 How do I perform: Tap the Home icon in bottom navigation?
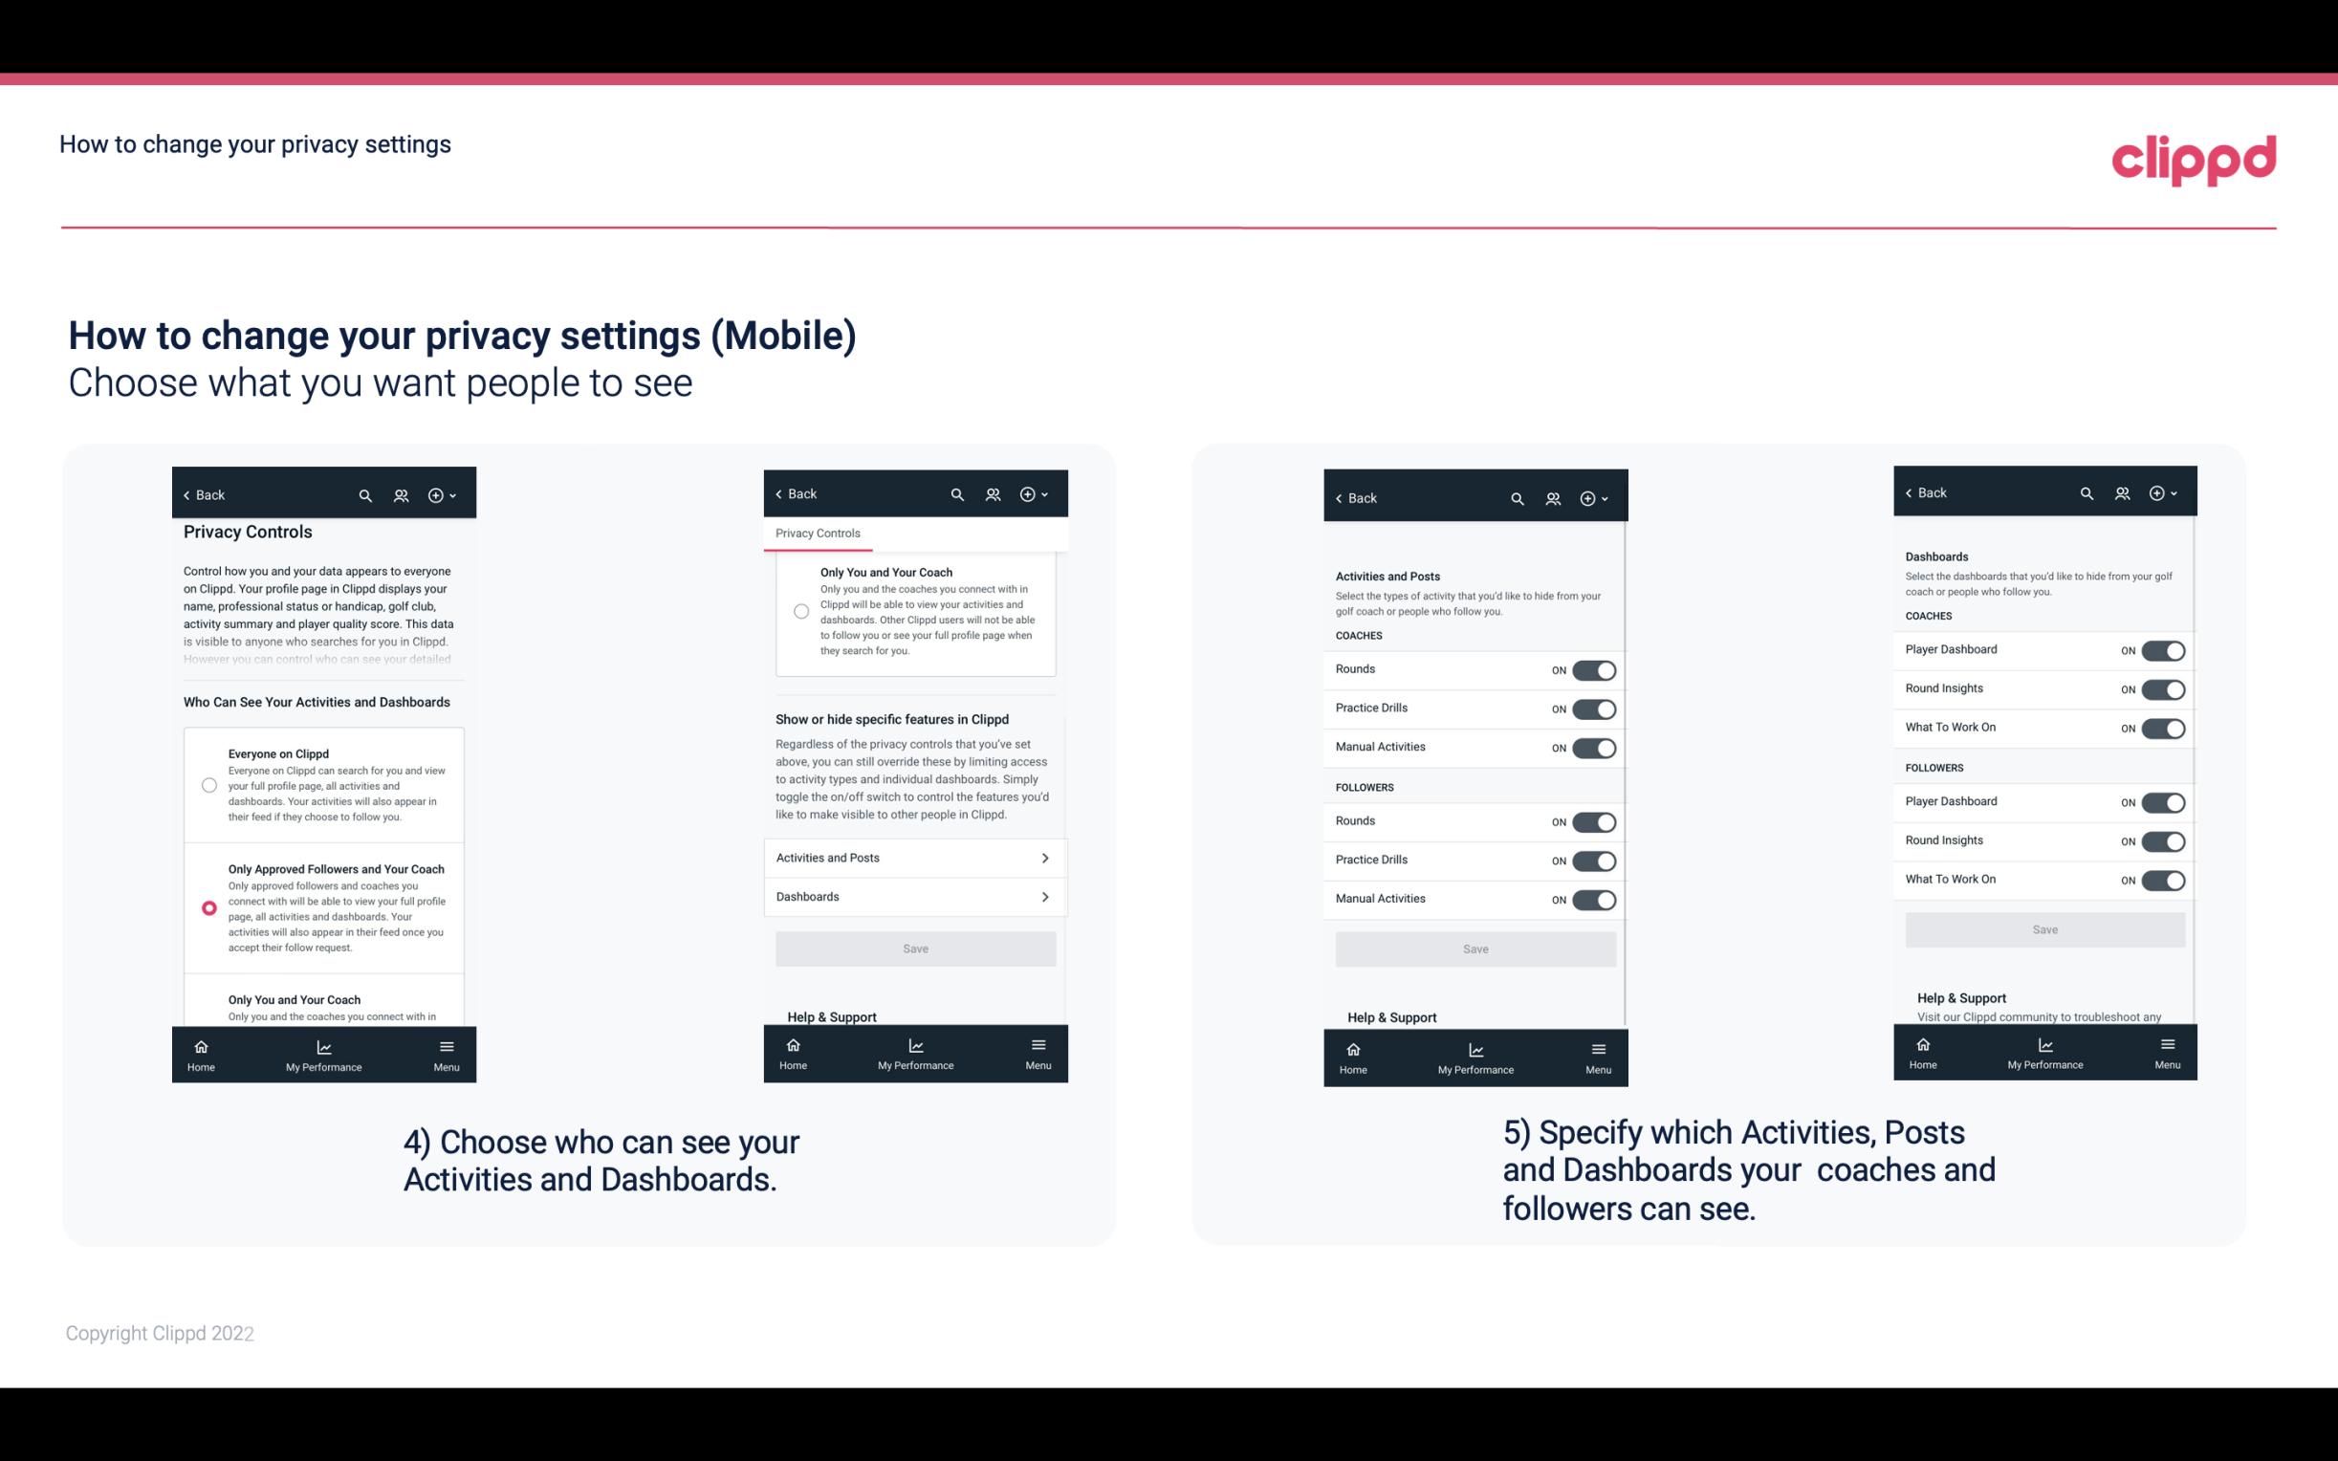202,1047
